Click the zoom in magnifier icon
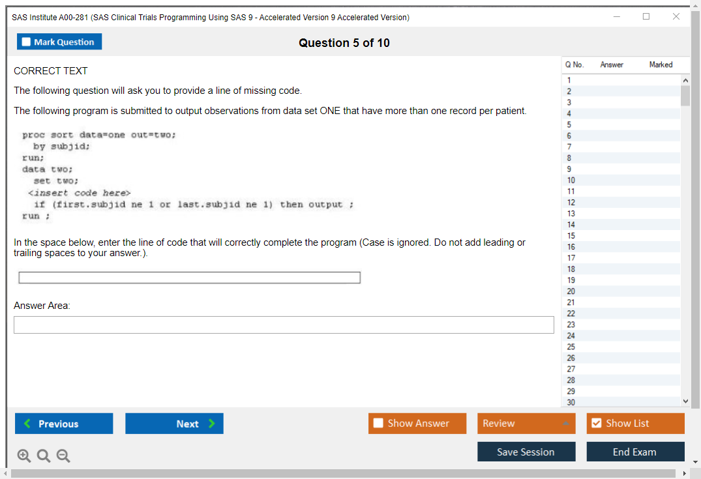 click(x=23, y=456)
